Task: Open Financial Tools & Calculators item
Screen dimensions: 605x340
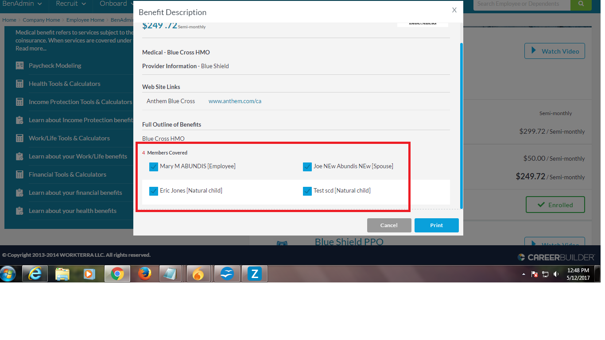Action: click(67, 174)
